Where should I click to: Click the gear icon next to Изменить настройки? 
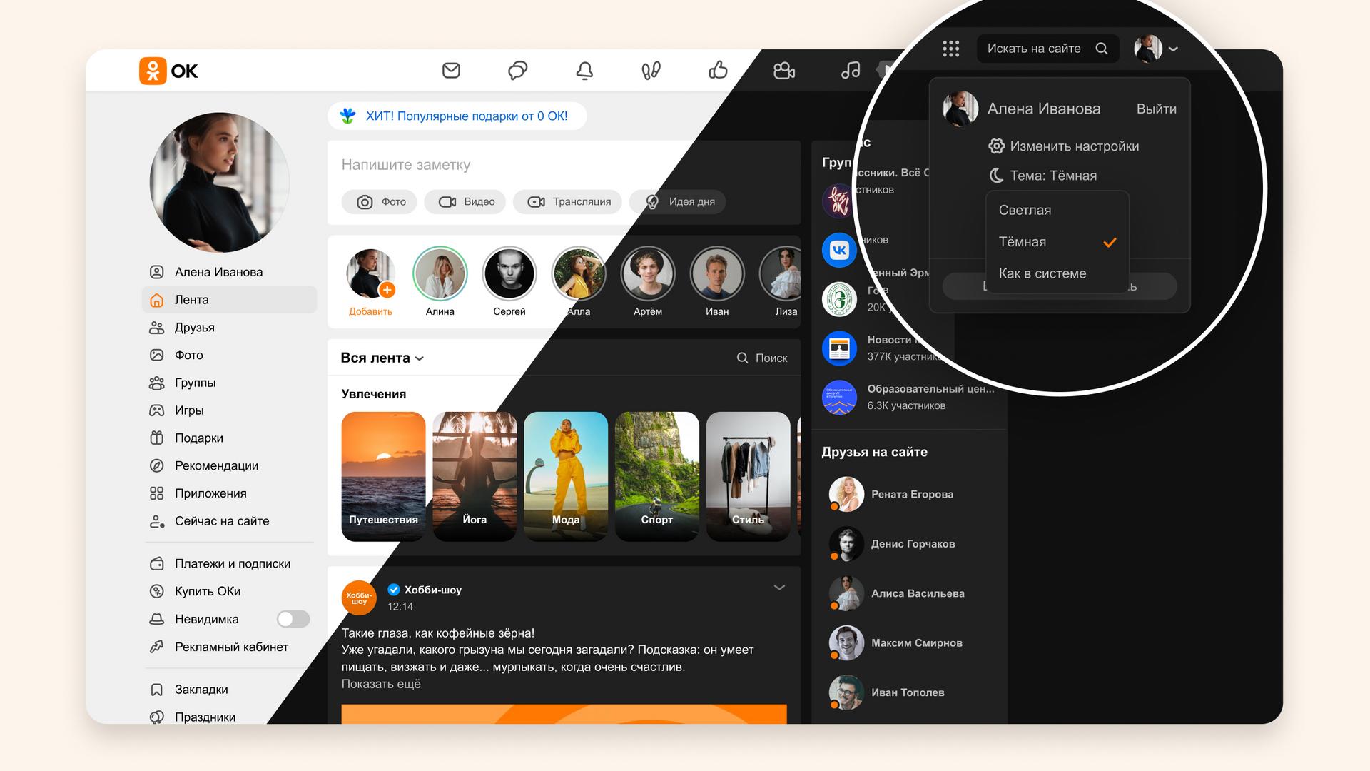coord(996,146)
